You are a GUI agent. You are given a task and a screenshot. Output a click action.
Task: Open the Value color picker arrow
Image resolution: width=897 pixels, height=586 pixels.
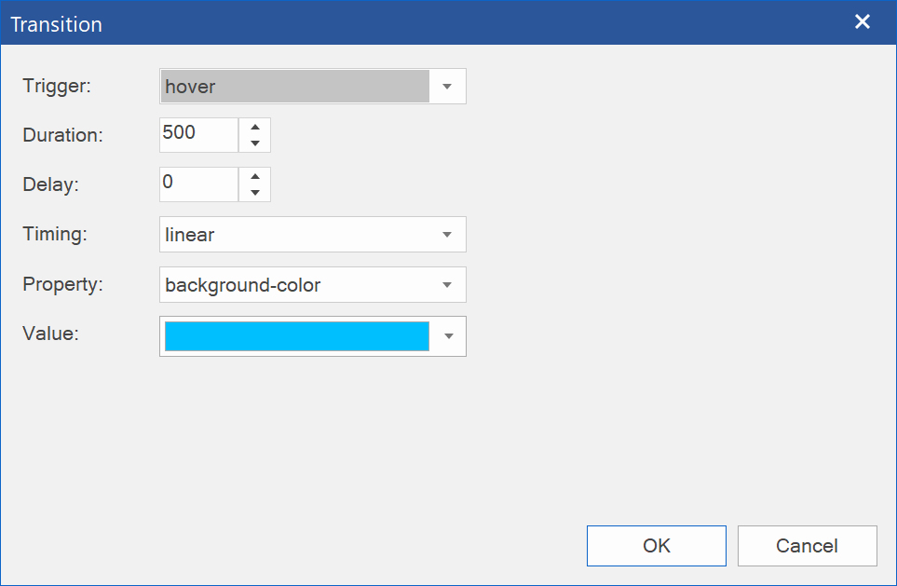(x=448, y=336)
